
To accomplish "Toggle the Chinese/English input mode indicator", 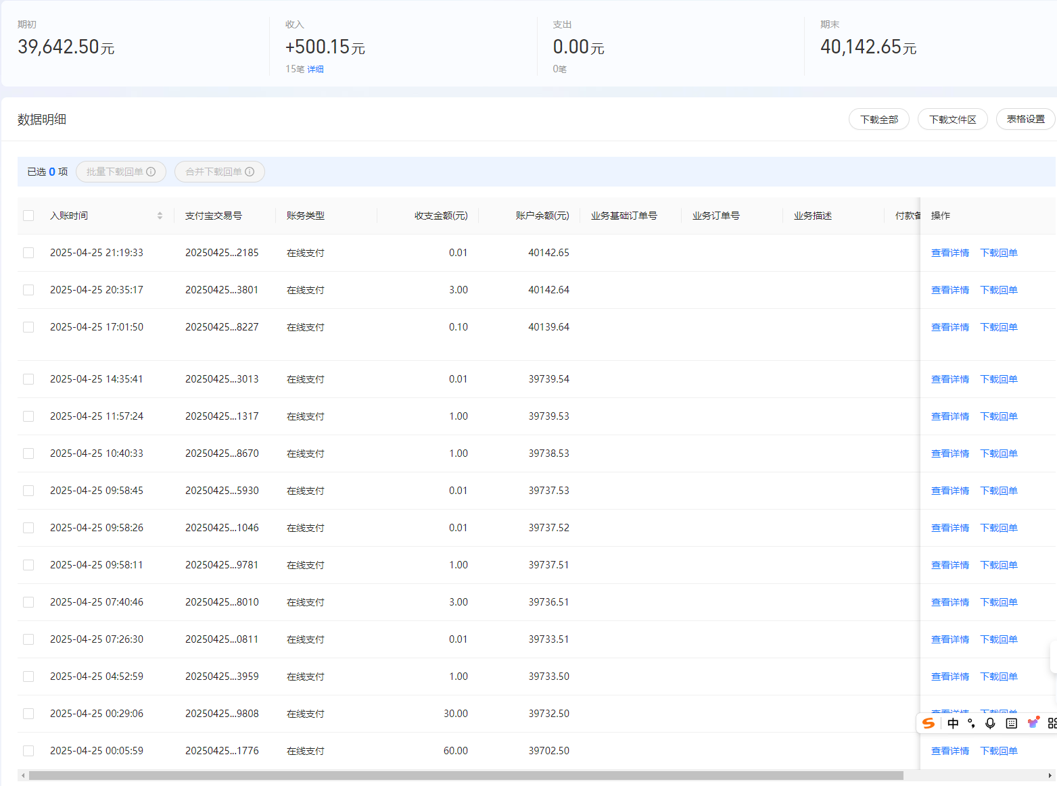I will pyautogui.click(x=953, y=723).
